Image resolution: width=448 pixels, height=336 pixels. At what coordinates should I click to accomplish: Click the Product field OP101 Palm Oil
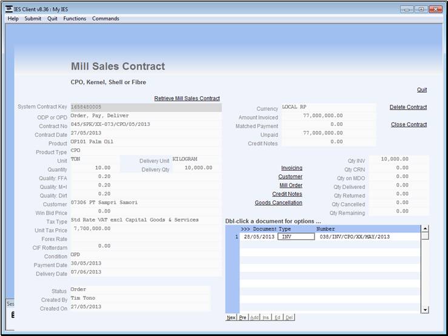pyautogui.click(x=145, y=142)
